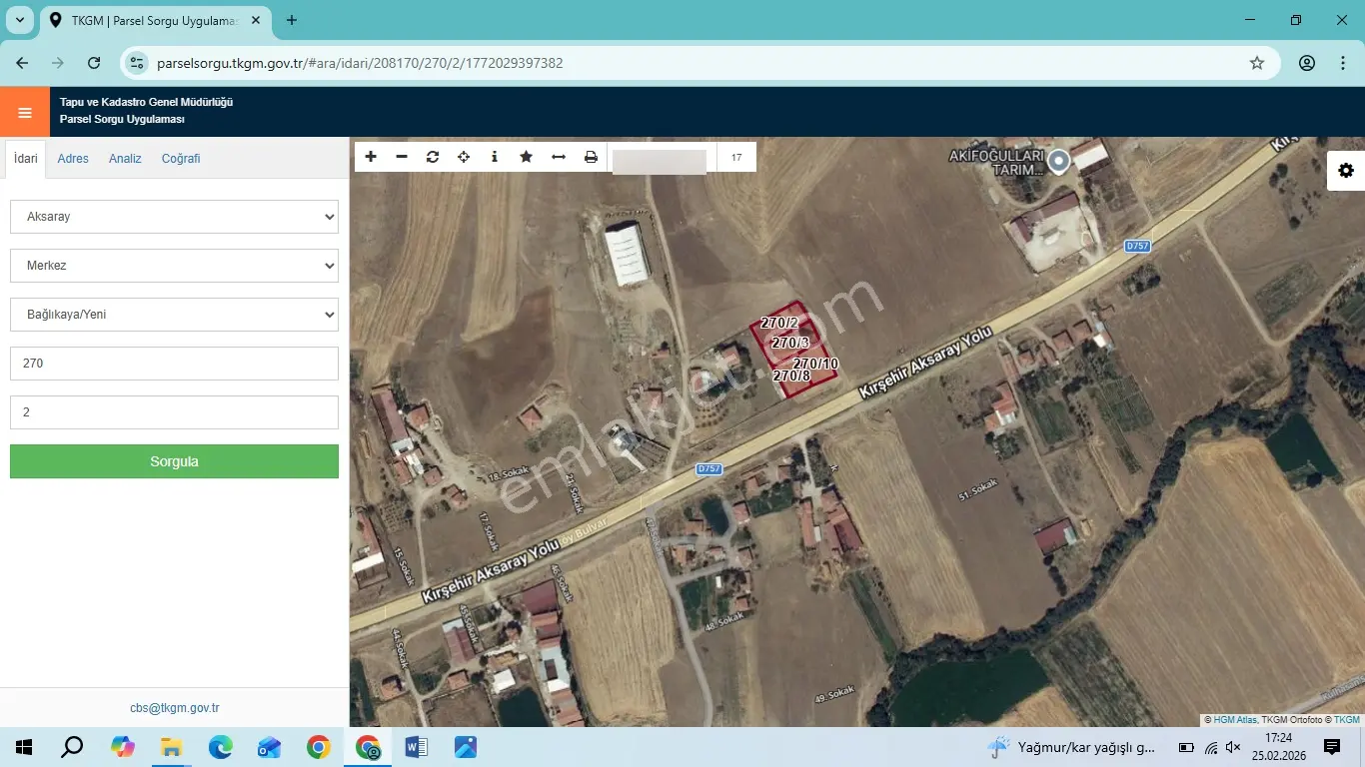The width and height of the screenshot is (1365, 767).
Task: Click the muted volume icon in system tray
Action: (1233, 747)
